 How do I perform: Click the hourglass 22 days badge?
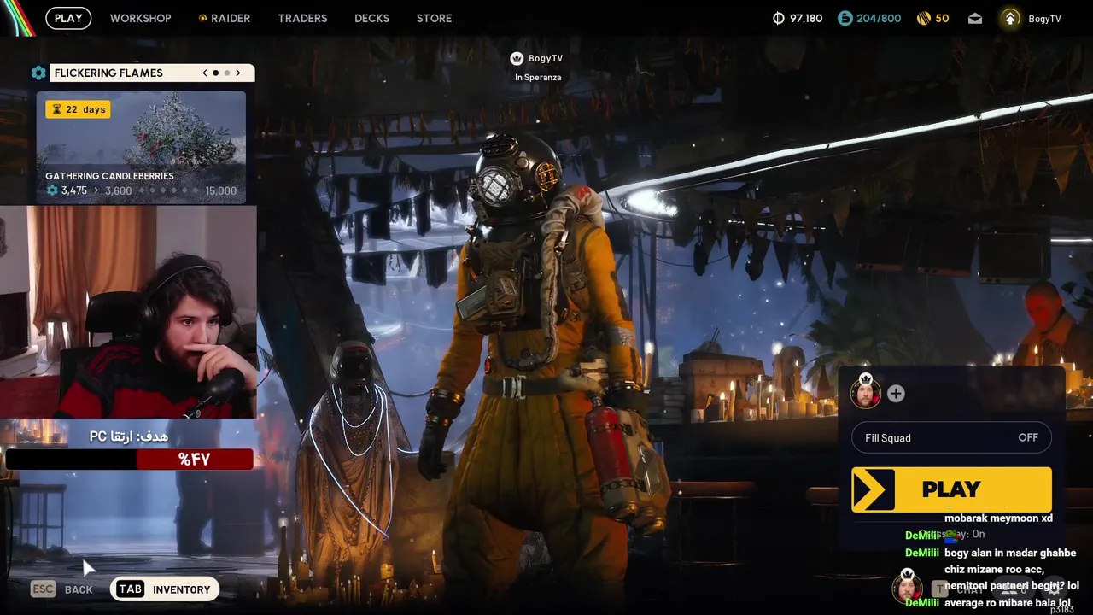(78, 109)
